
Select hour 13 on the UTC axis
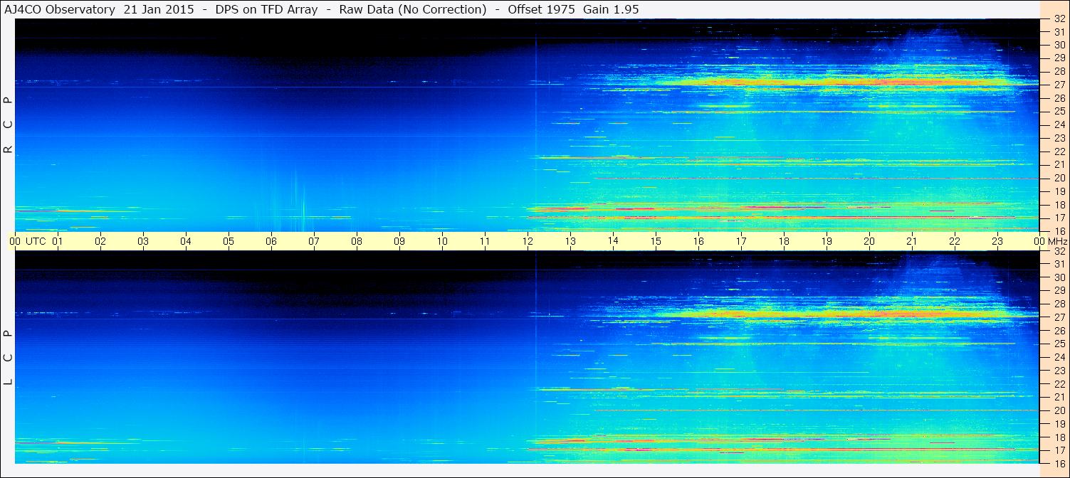click(570, 241)
